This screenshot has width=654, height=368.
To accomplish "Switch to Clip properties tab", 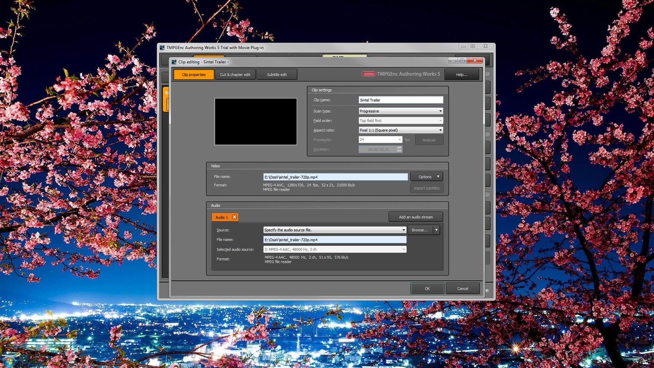I will 194,75.
